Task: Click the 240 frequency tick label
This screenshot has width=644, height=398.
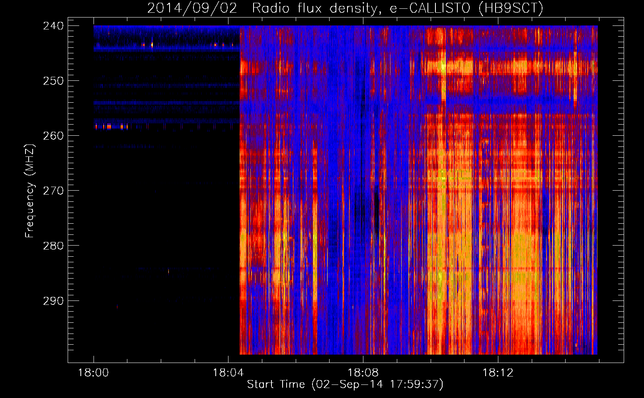Action: (x=53, y=26)
